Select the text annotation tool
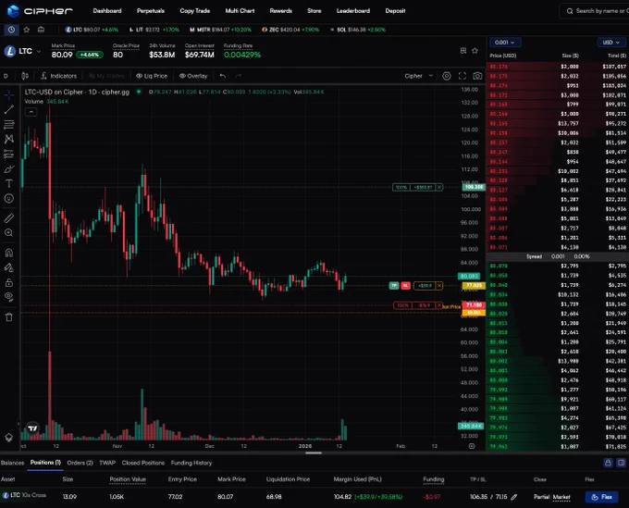 9,184
